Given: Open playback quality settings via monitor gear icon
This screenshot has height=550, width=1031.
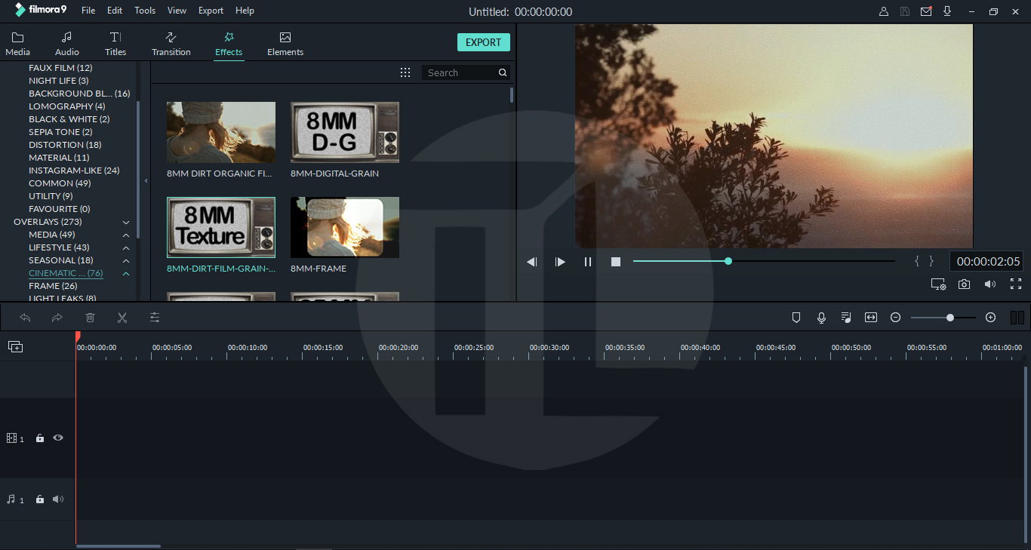Looking at the screenshot, I should point(938,284).
